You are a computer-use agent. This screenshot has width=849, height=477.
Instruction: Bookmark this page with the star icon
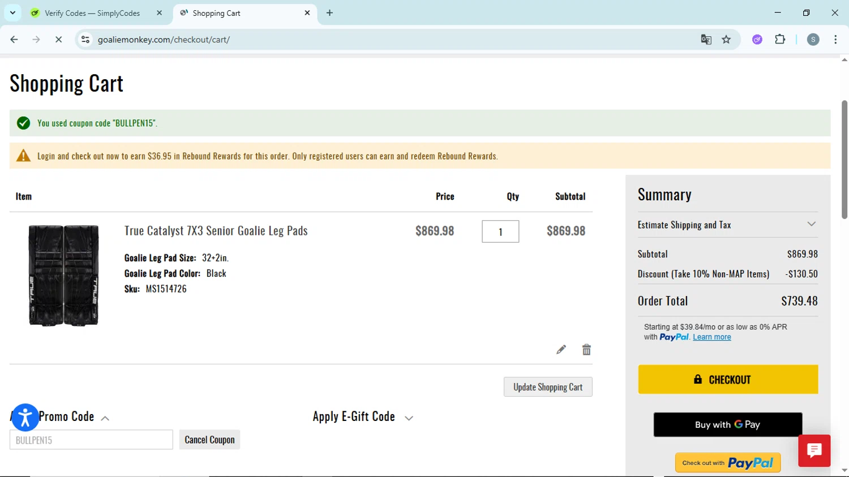tap(726, 40)
